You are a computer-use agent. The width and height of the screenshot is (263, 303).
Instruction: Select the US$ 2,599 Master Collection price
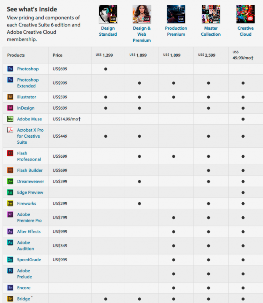pyautogui.click(x=207, y=55)
